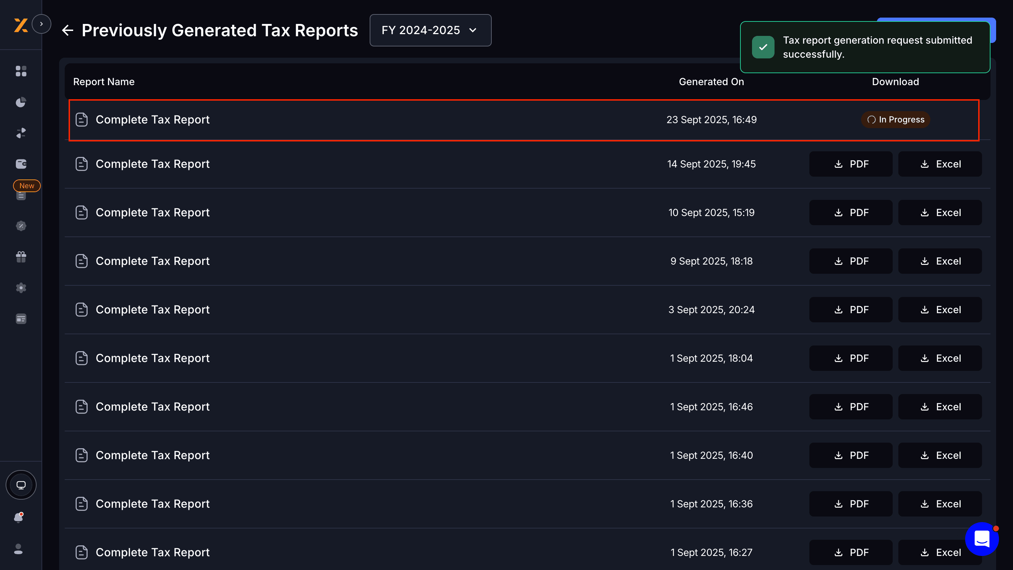This screenshot has height=570, width=1013.
Task: Download PDF for 14 Sept 2025 report
Action: 850,164
